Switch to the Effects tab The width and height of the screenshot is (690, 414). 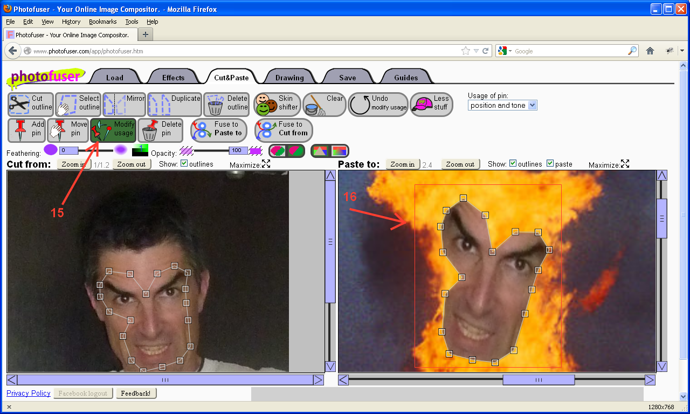(x=174, y=78)
